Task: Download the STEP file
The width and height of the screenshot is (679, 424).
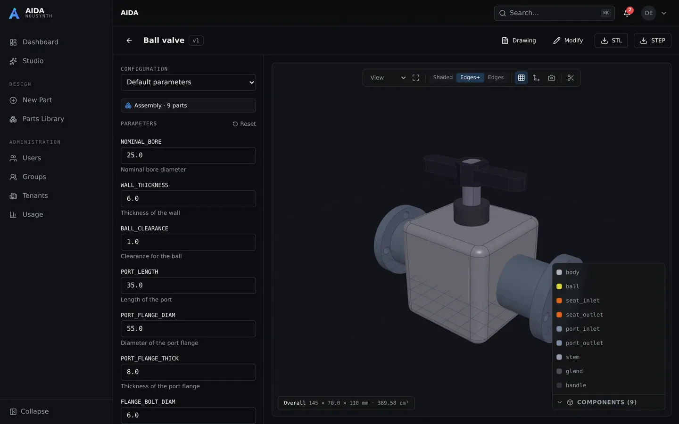Action: 653,41
